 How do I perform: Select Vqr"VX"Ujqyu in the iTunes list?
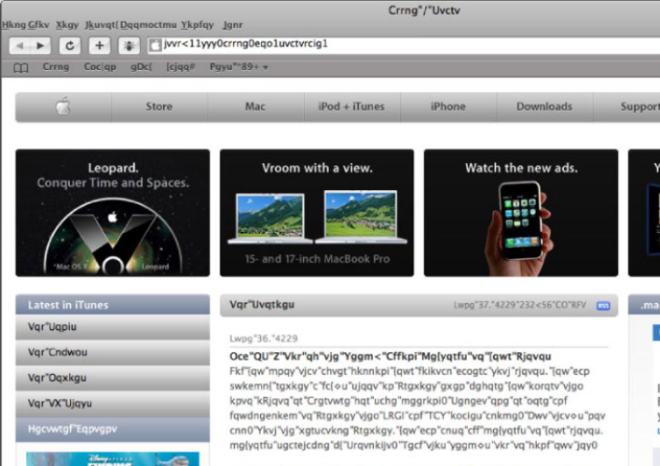pos(113,404)
